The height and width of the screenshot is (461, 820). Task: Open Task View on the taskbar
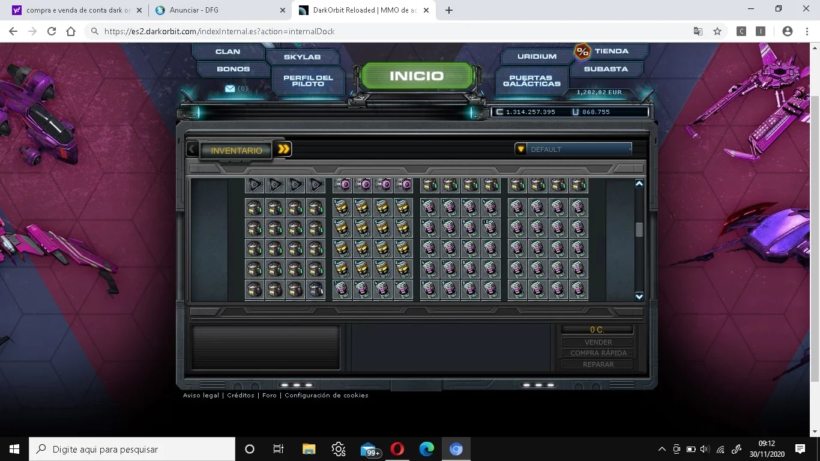click(279, 449)
